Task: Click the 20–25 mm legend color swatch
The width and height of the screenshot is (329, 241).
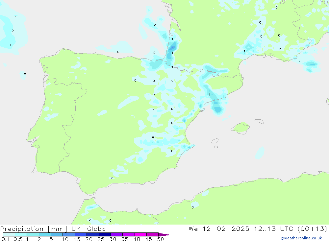Action: tap(93, 234)
